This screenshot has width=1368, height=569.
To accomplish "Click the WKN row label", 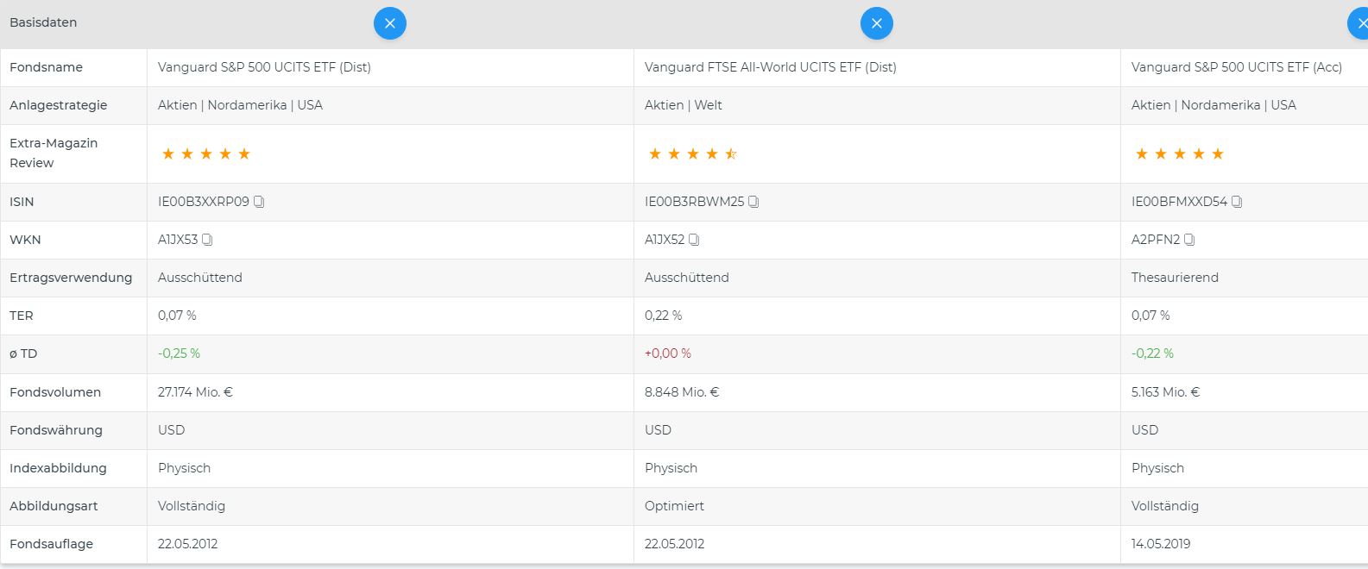I will 25,240.
